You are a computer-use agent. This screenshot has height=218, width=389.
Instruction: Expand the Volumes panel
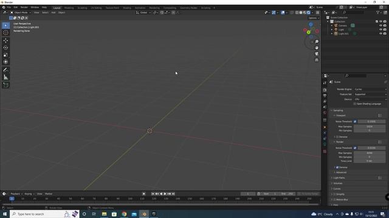tap(338, 183)
